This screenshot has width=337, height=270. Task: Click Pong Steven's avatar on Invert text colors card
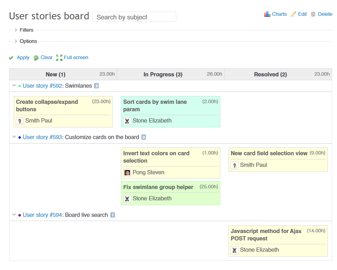coord(127,172)
